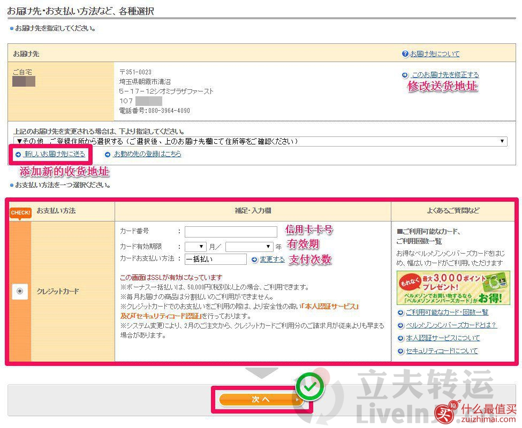Click このお届け先を修正する link
The image size is (522, 428).
445,75
